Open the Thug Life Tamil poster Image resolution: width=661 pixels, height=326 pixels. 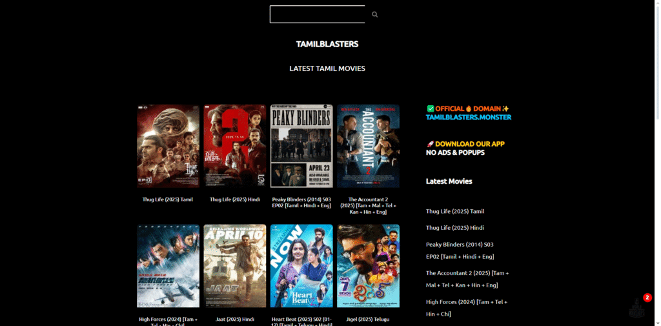pos(168,147)
